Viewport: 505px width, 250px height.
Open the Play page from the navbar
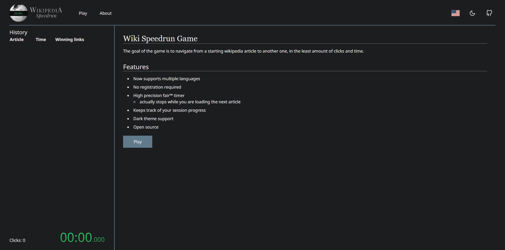tap(83, 13)
